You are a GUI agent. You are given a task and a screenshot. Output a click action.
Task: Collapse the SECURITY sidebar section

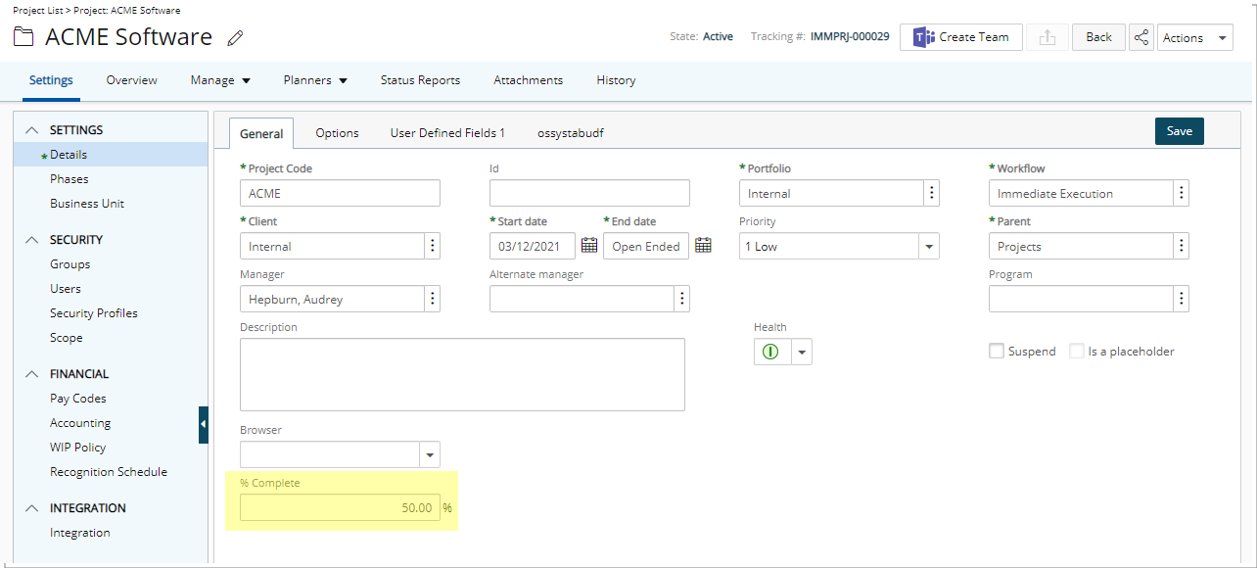(x=31, y=240)
